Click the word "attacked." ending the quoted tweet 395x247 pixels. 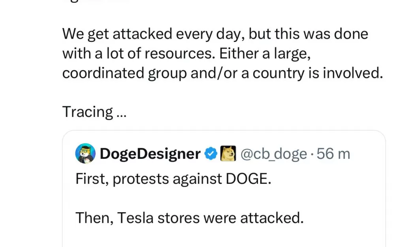tap(272, 218)
